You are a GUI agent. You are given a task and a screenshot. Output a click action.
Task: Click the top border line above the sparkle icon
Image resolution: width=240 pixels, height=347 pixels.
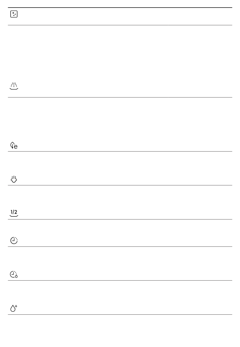click(x=120, y=8)
